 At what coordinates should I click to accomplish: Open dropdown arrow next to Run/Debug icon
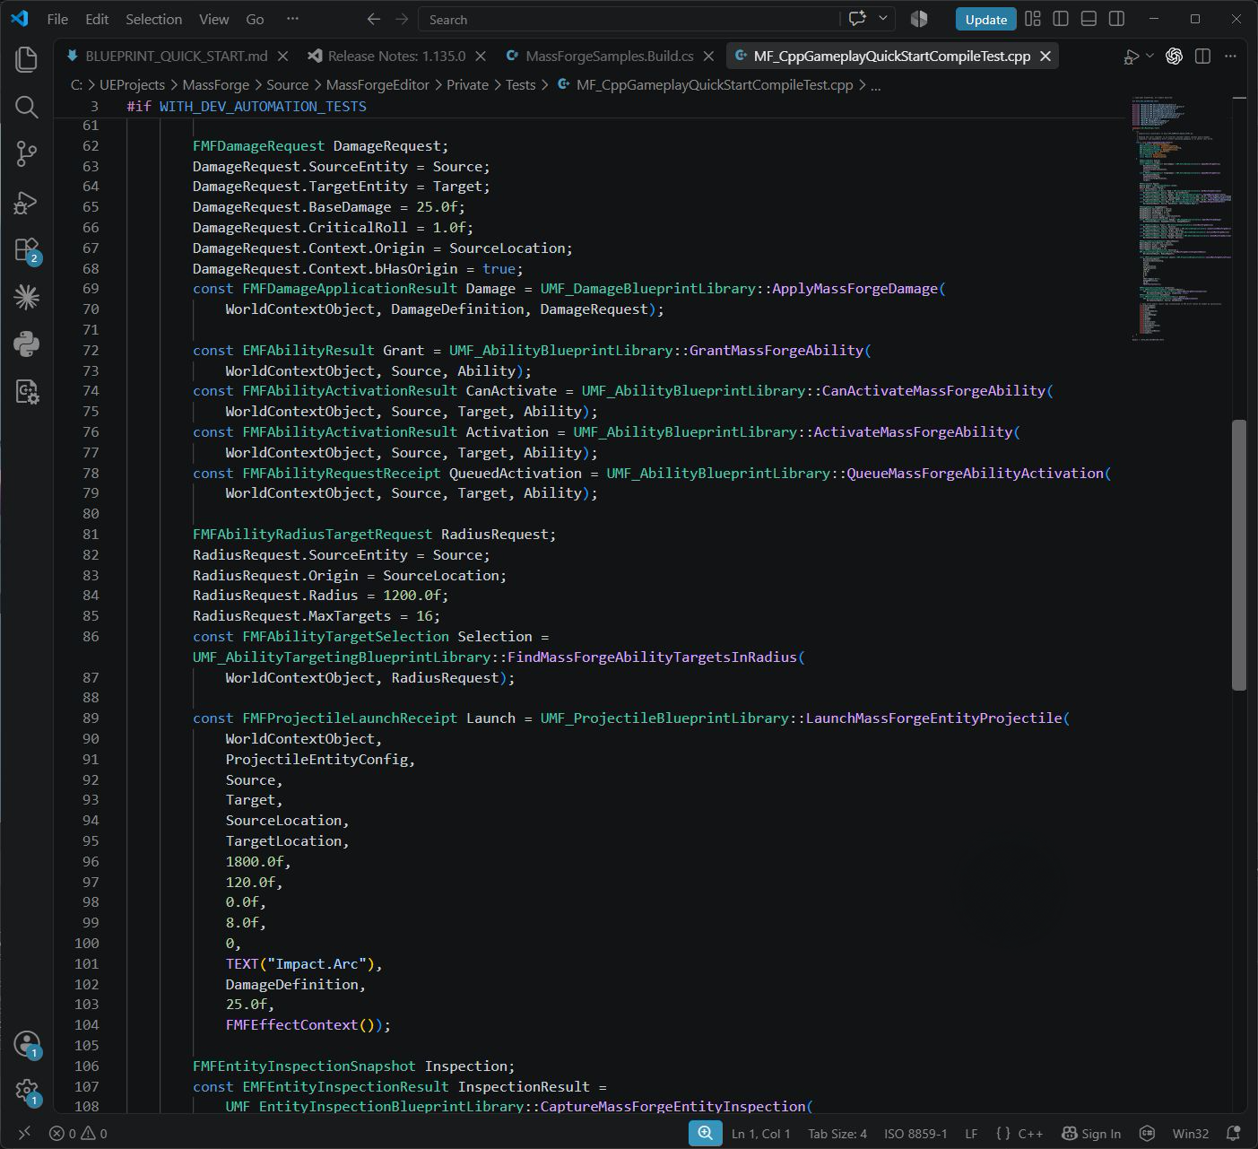pyautogui.click(x=1150, y=57)
